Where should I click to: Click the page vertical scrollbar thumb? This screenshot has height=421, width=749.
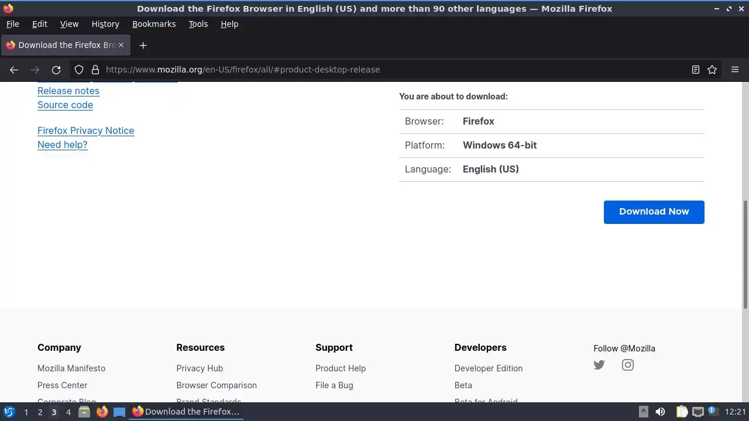click(745, 254)
